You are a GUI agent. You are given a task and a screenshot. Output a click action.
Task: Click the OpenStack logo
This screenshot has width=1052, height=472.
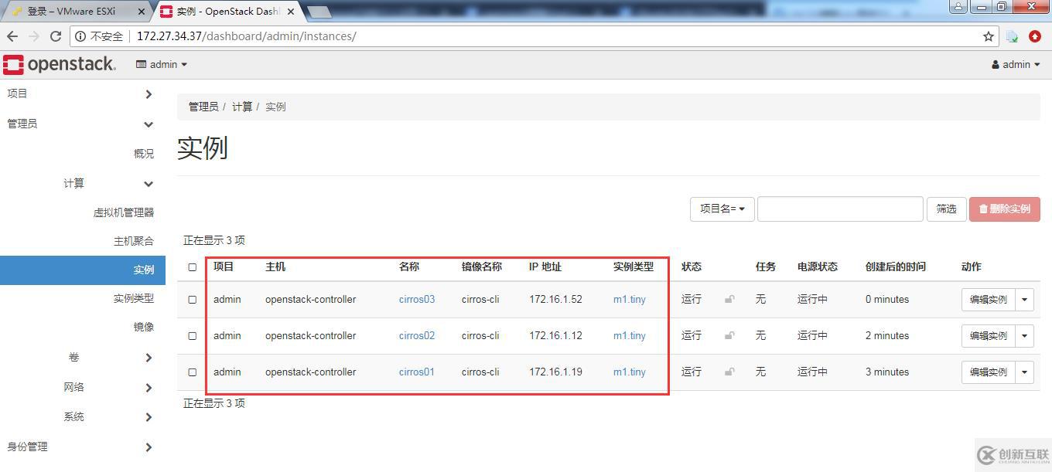point(60,64)
